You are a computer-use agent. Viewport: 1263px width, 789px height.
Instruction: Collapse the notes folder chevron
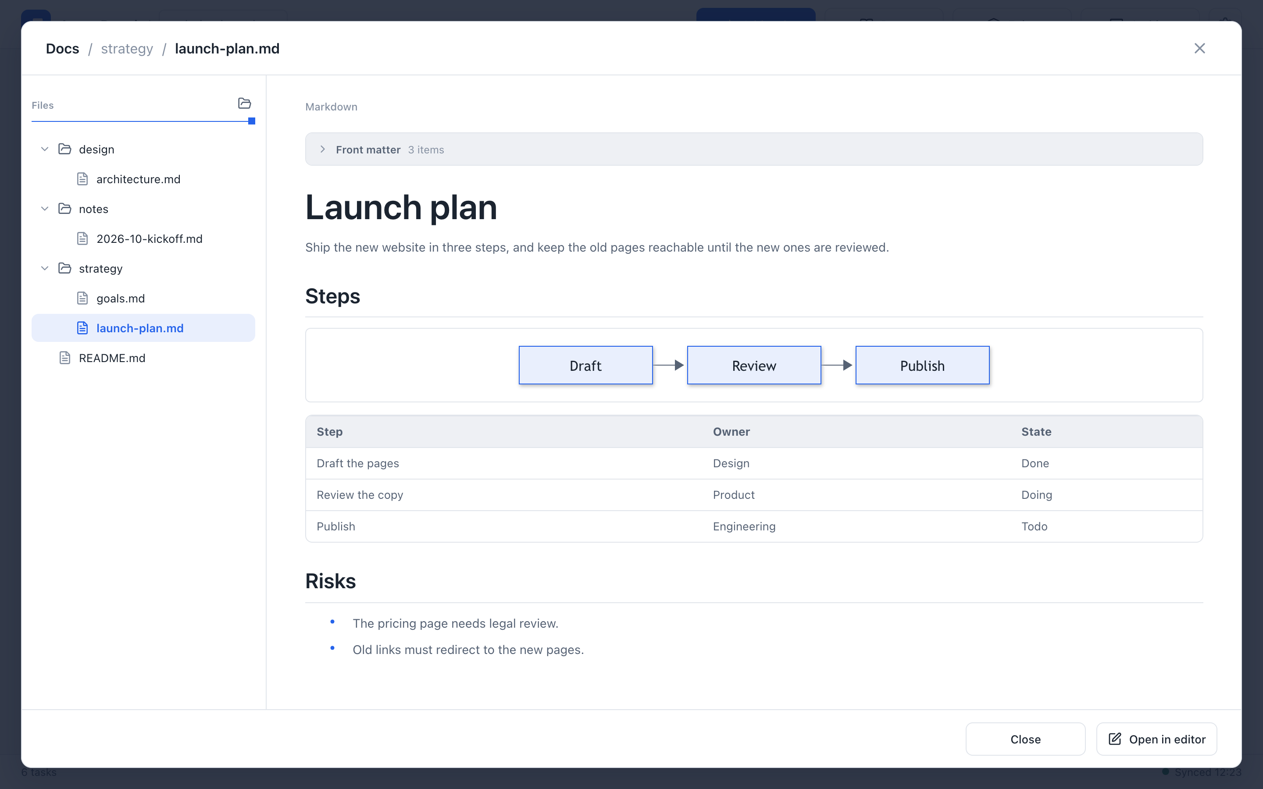pyautogui.click(x=45, y=209)
